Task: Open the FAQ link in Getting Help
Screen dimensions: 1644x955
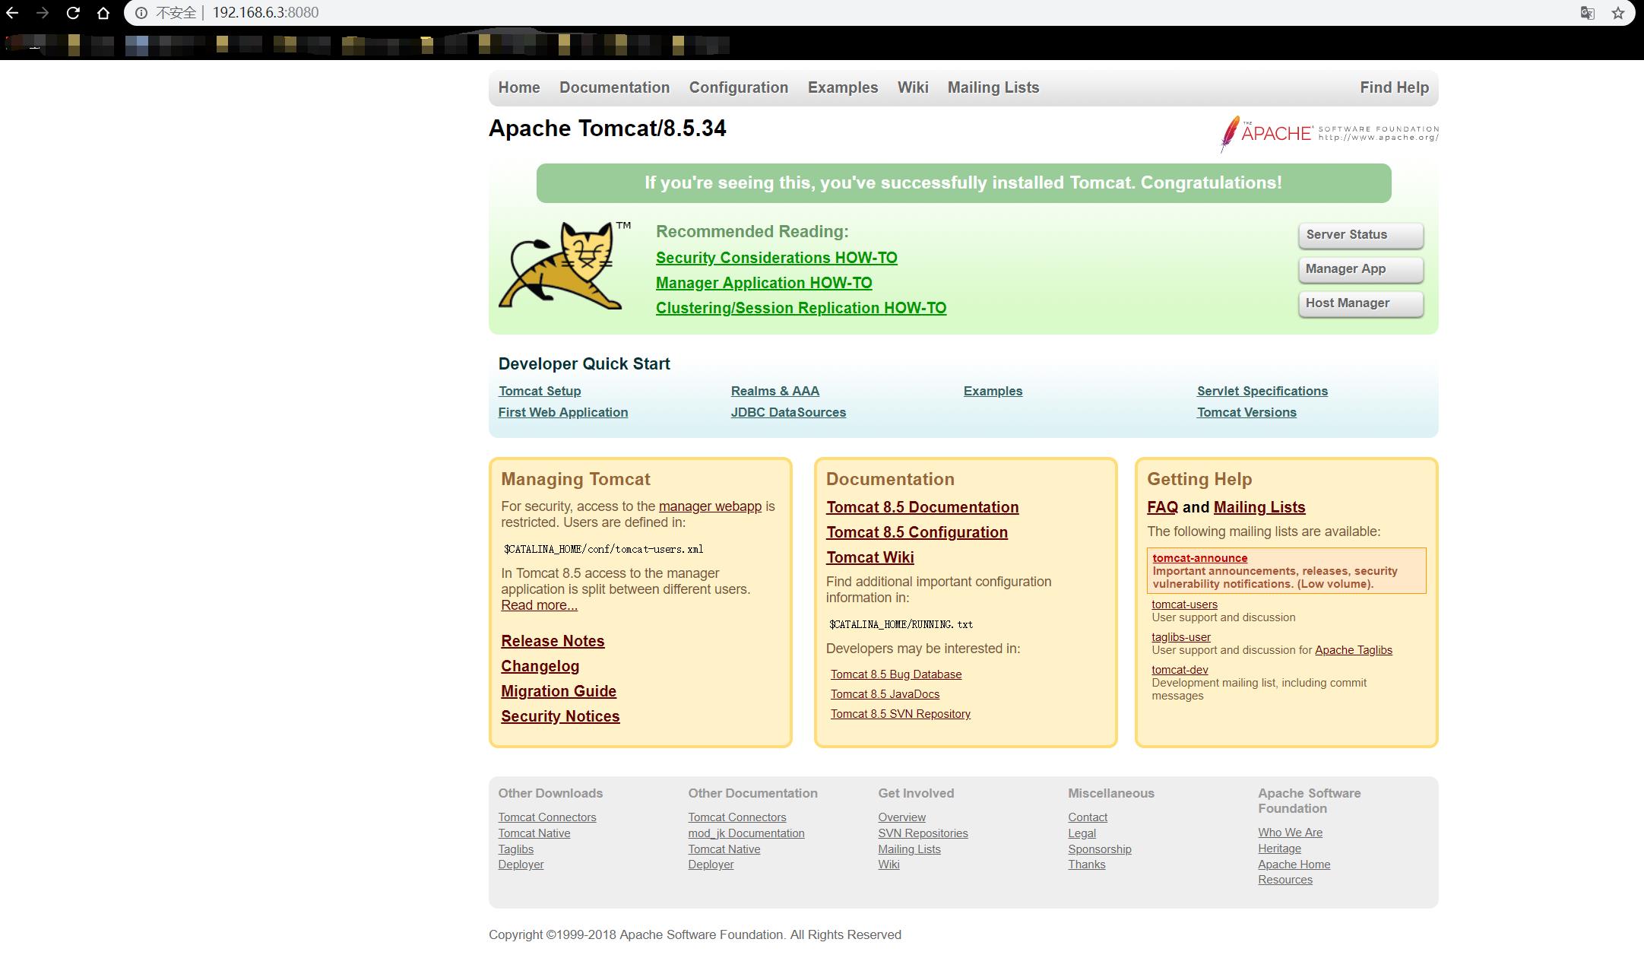Action: click(x=1162, y=507)
